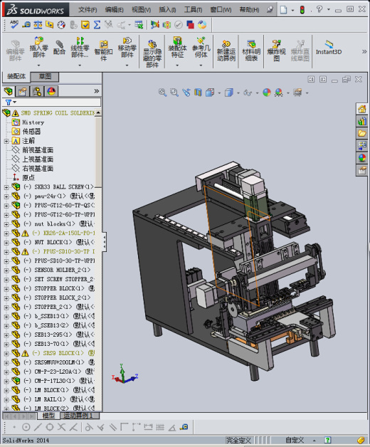Open Insert Components dropdown arrow
Image resolution: width=370 pixels, height=447 pixels.
[38, 65]
